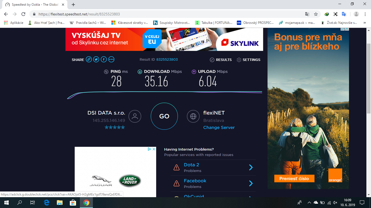Click the Wi-Fi network icon in the system tray
371x208 pixels.
click(329, 203)
